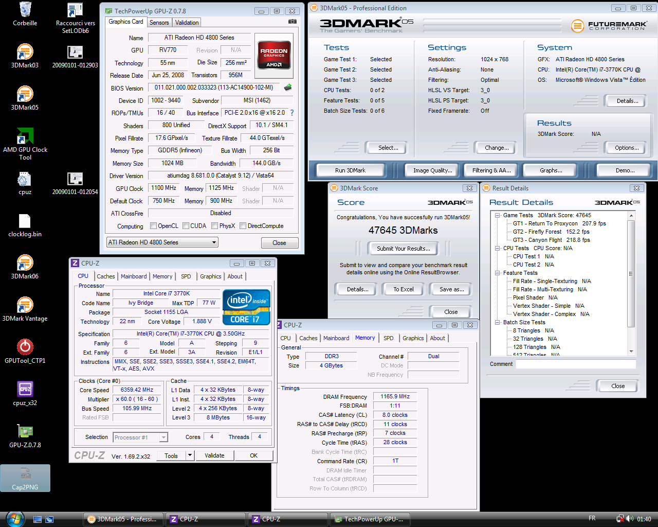Click the Radeon Graphics AMD logo
This screenshot has width=658, height=527.
274,55
